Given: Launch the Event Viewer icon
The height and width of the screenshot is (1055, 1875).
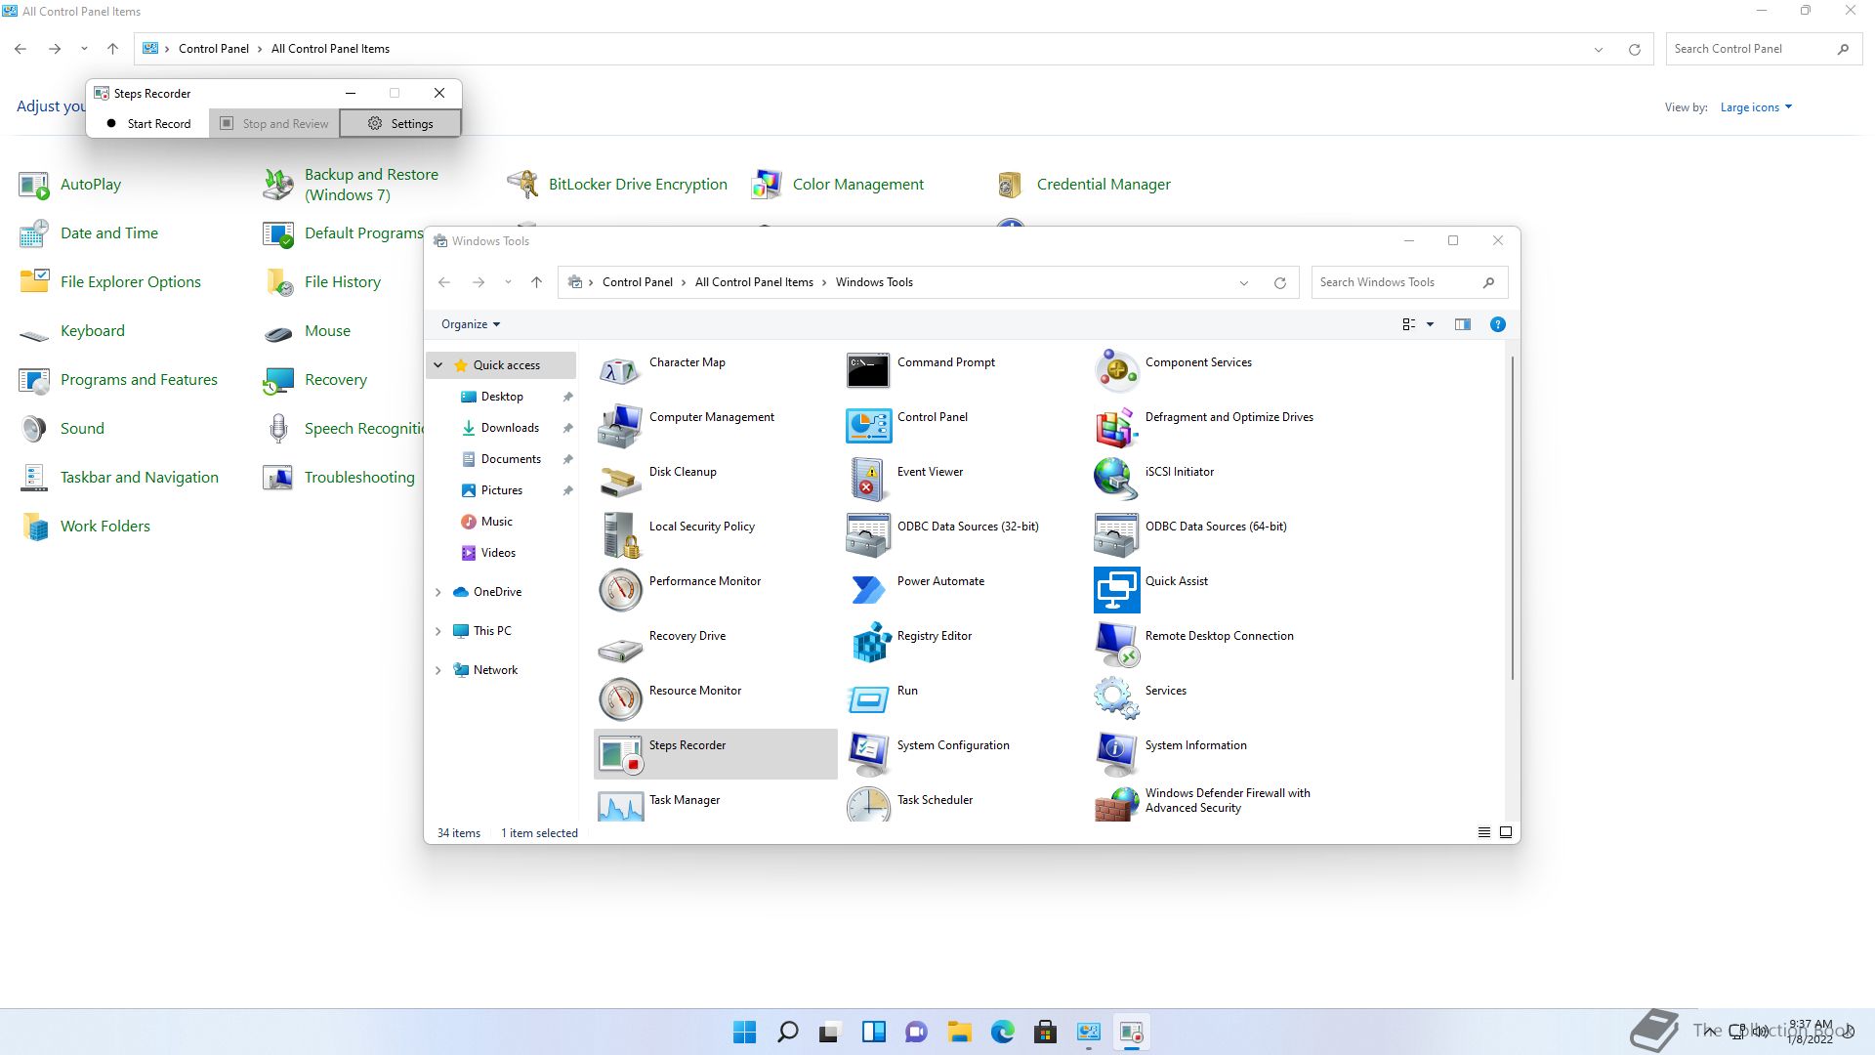Looking at the screenshot, I should (867, 480).
